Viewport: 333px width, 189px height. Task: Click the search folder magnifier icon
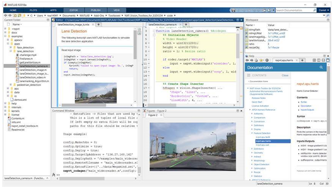click(x=328, y=16)
